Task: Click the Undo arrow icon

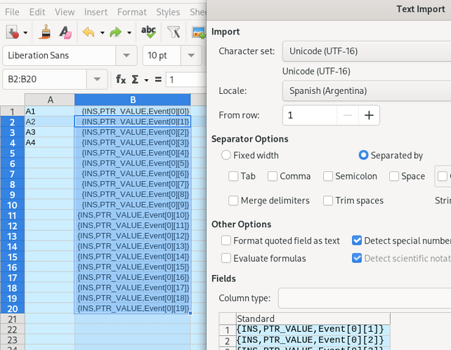Action: pyautogui.click(x=89, y=32)
